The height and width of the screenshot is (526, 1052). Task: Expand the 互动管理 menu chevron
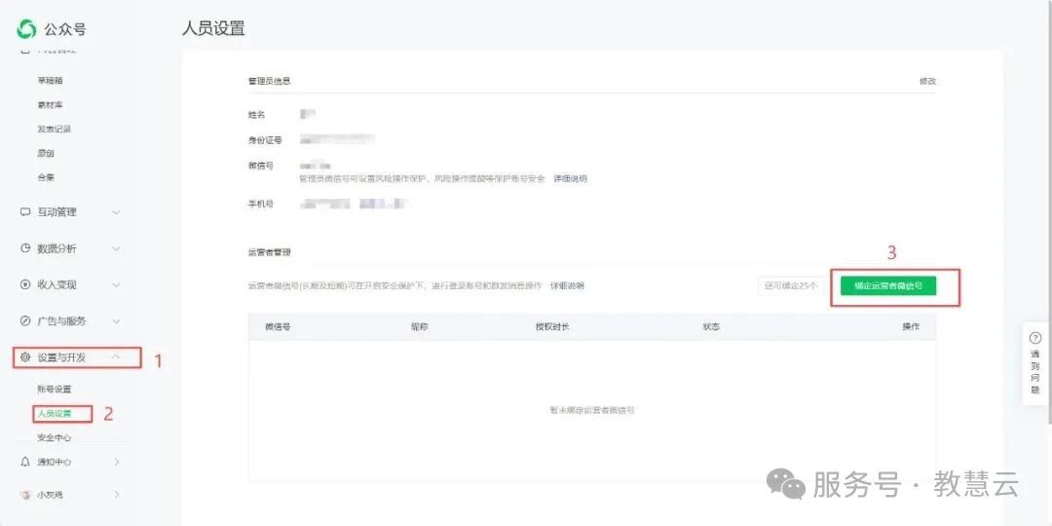(x=115, y=212)
